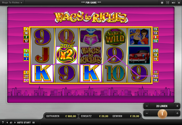
Task: Pause auto start playback
Action: 34,122
